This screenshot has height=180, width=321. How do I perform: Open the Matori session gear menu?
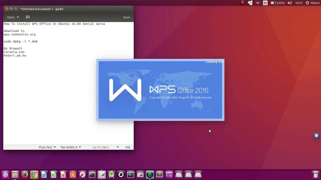[312, 3]
